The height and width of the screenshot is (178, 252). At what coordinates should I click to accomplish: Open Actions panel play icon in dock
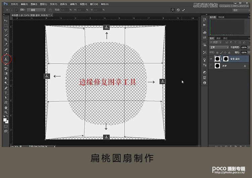(x=205, y=25)
